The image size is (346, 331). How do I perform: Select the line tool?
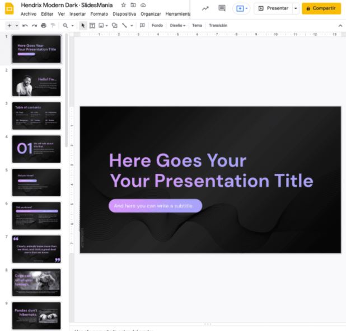pos(125,26)
